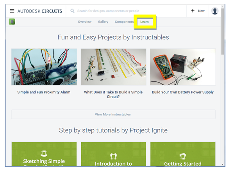
Task: Click Simple and Fun Proximity Alarm title
Action: (44, 92)
